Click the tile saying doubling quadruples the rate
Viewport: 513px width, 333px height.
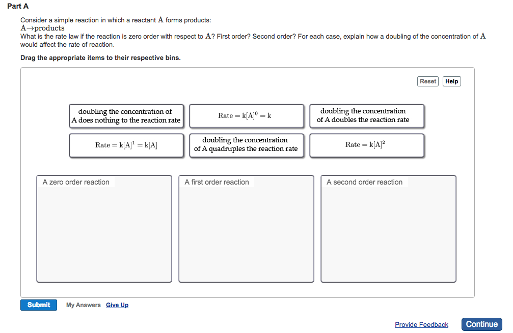point(247,145)
